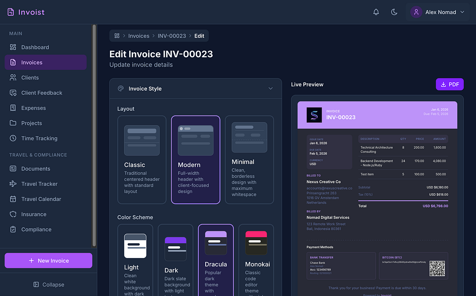Screen dimensions: 476x296
Task: Click the Projects folder icon
Action: (13, 123)
